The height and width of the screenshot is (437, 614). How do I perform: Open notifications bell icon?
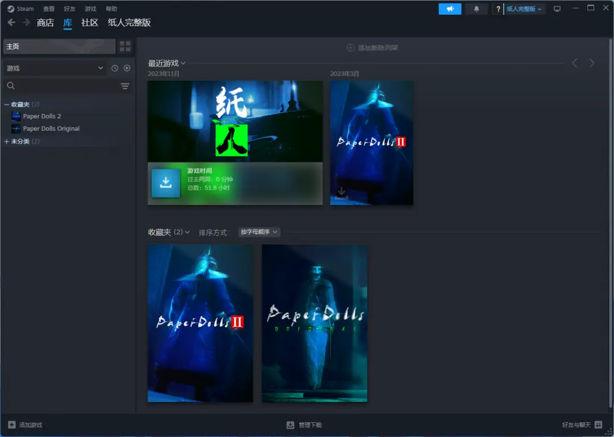tap(476, 9)
